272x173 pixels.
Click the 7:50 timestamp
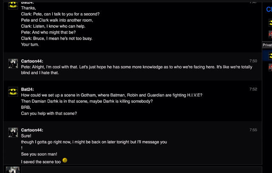pyautogui.click(x=253, y=61)
